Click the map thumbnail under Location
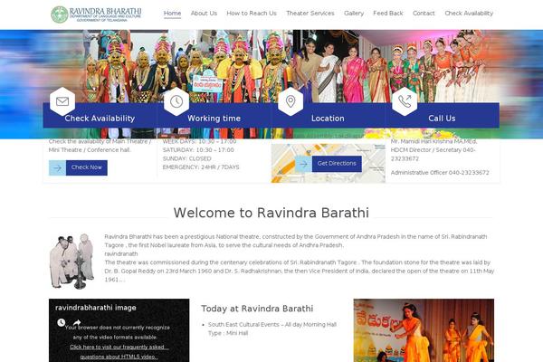The width and height of the screenshot is (543, 362). 328,163
